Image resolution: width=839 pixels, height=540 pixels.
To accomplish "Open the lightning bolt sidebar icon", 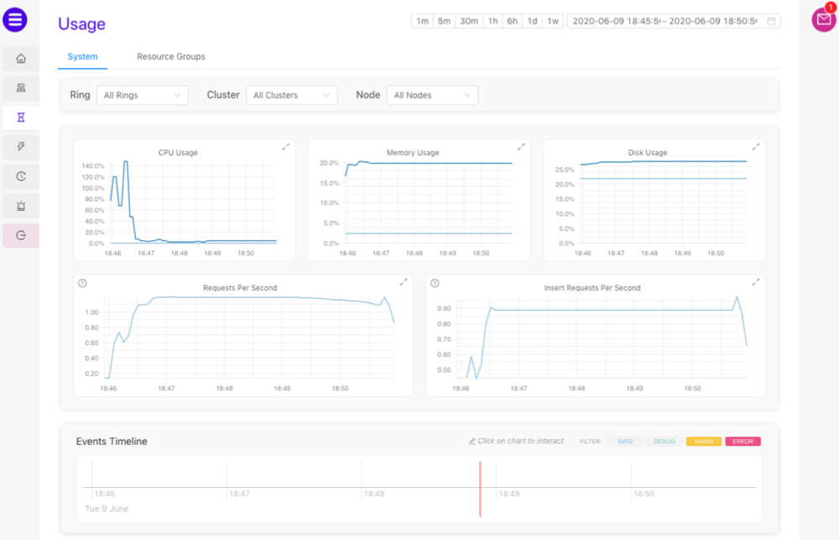I will (x=21, y=147).
